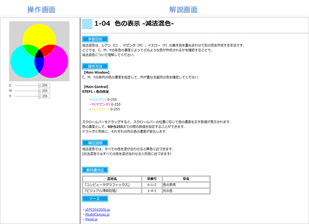Image resolution: width=309 pixels, height=224 pixels.
Task: Click the Y value input field showing 255
Action: coord(46,96)
